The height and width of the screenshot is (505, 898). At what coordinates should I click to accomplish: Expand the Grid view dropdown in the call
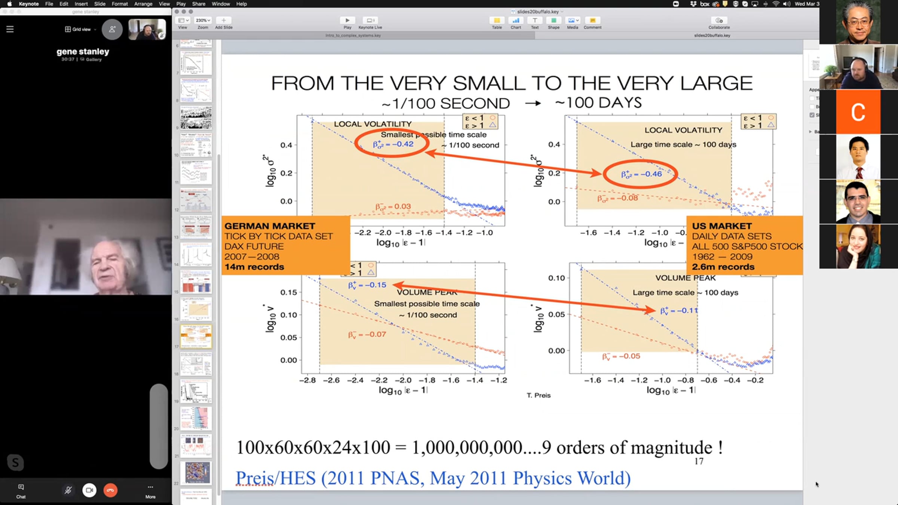pos(80,29)
